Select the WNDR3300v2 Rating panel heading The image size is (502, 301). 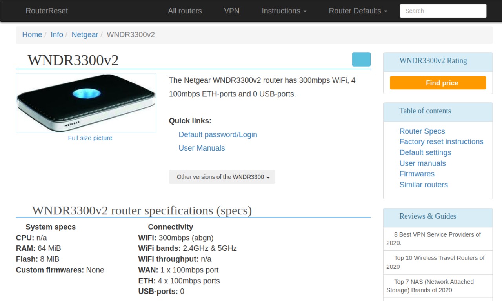pos(433,61)
